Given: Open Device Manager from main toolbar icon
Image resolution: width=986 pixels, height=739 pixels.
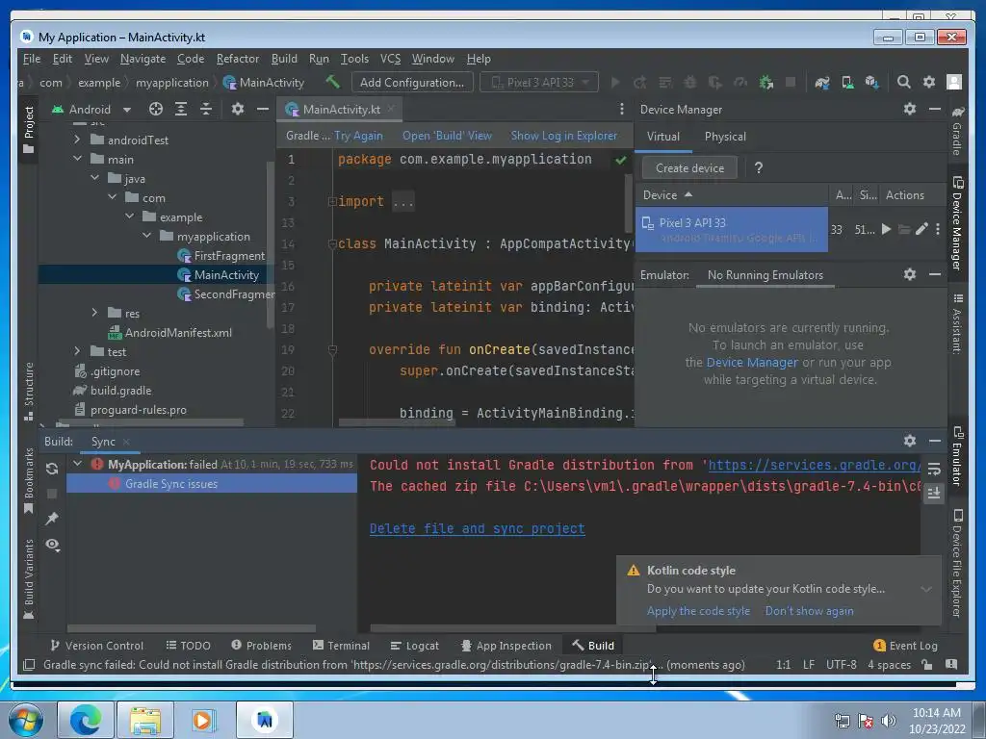Looking at the screenshot, I should [x=847, y=83].
